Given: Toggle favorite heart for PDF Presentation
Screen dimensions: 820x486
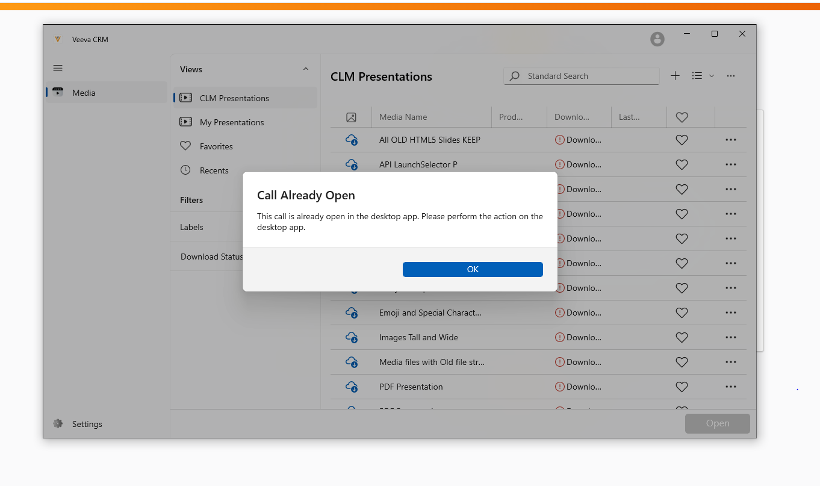Looking at the screenshot, I should 682,387.
